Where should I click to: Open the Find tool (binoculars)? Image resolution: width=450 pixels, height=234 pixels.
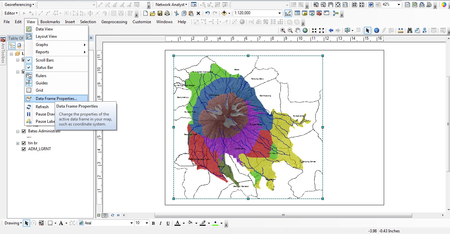tap(410, 30)
